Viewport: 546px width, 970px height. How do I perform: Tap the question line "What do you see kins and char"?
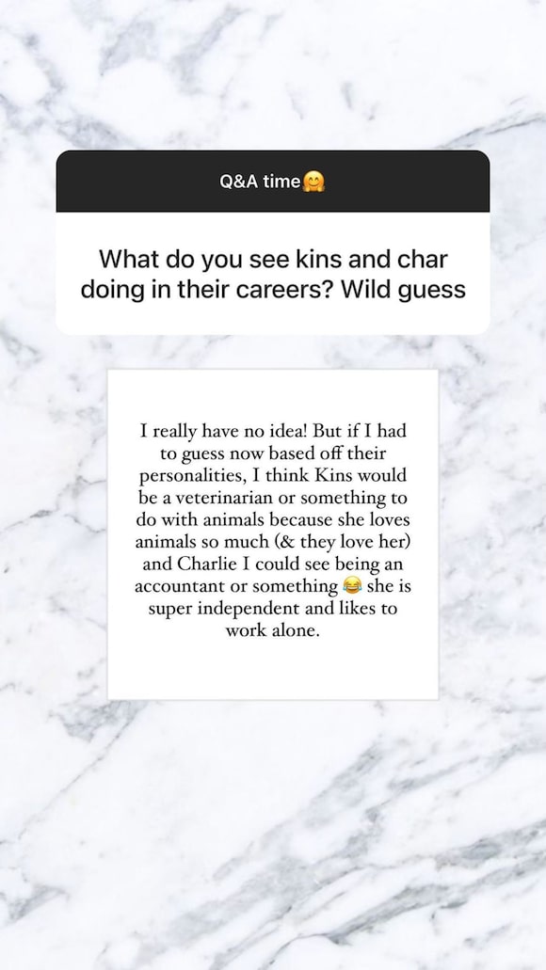[x=273, y=259]
